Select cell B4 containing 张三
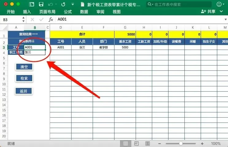 coord(35,52)
